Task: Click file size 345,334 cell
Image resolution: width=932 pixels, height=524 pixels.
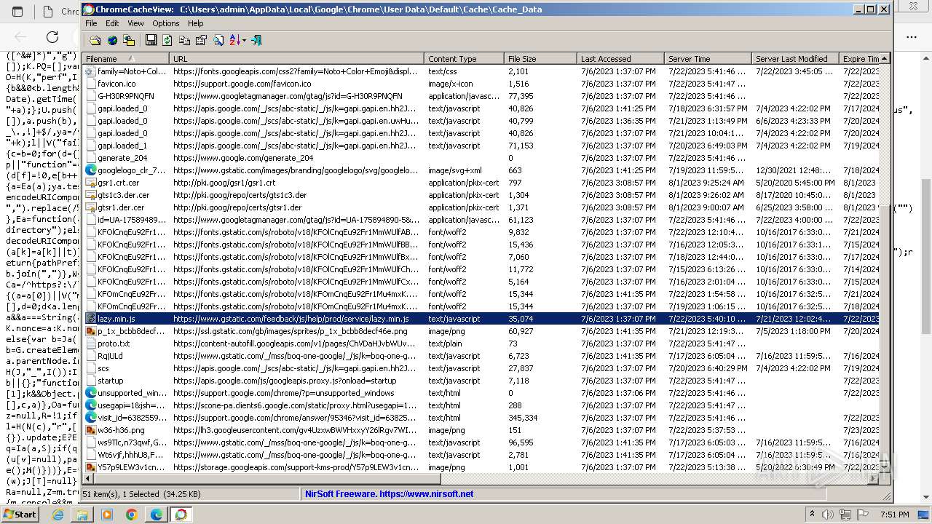Action: point(541,418)
